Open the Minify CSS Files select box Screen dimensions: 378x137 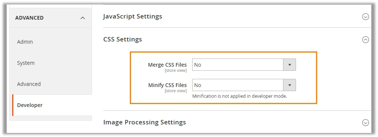click(x=244, y=85)
